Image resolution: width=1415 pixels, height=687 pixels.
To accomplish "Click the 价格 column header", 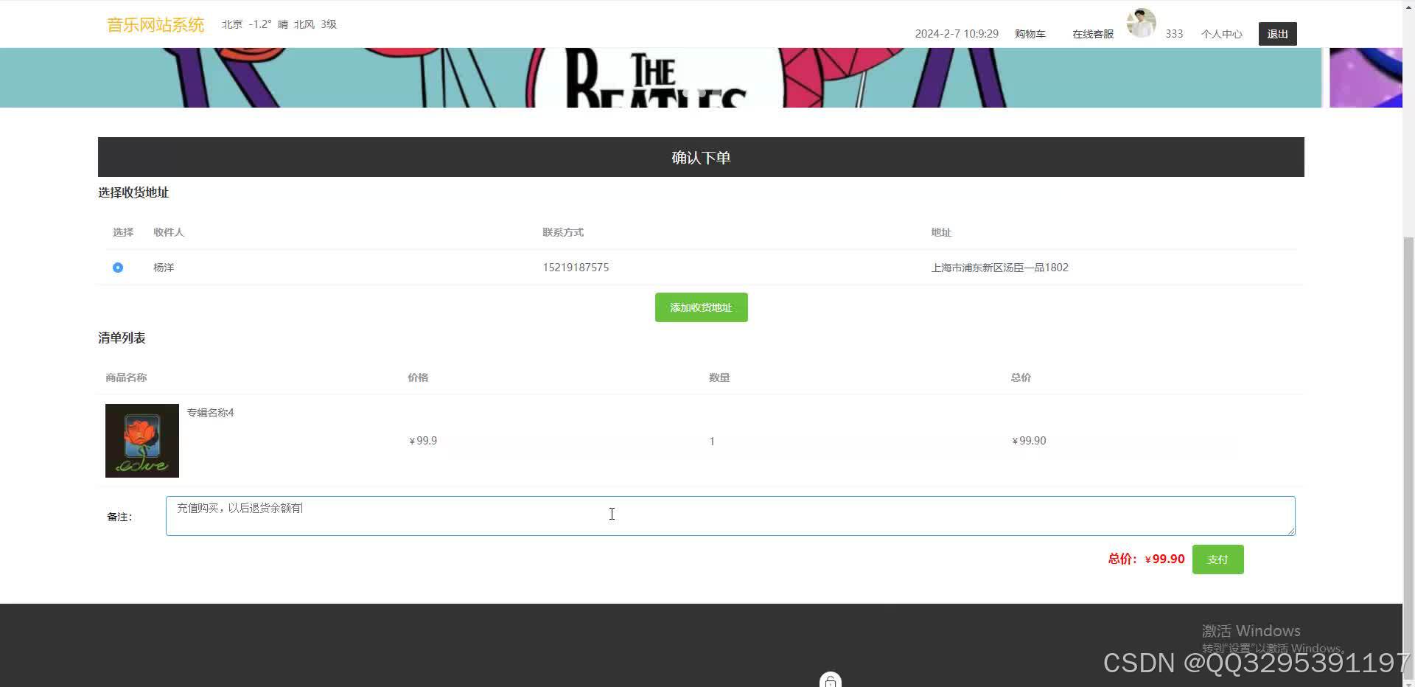I will [x=418, y=377].
